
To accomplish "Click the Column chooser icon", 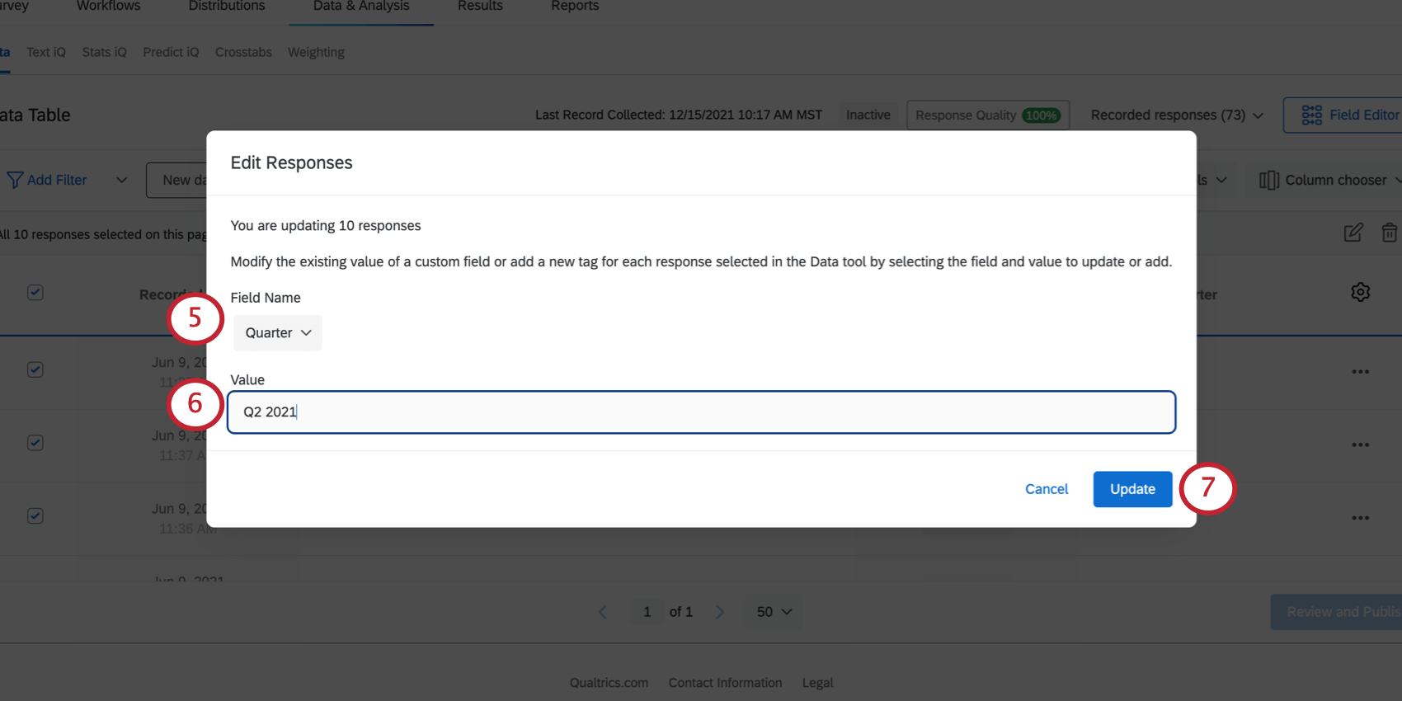I will (x=1270, y=179).
